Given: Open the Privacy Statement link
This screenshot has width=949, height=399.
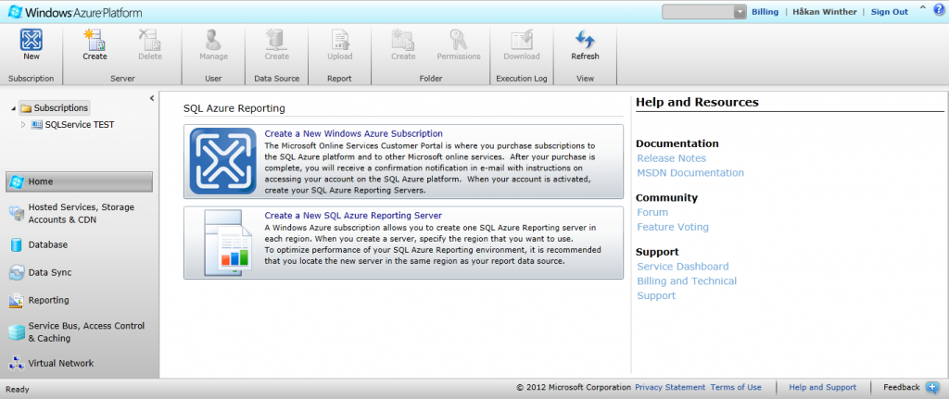Looking at the screenshot, I should tap(670, 388).
